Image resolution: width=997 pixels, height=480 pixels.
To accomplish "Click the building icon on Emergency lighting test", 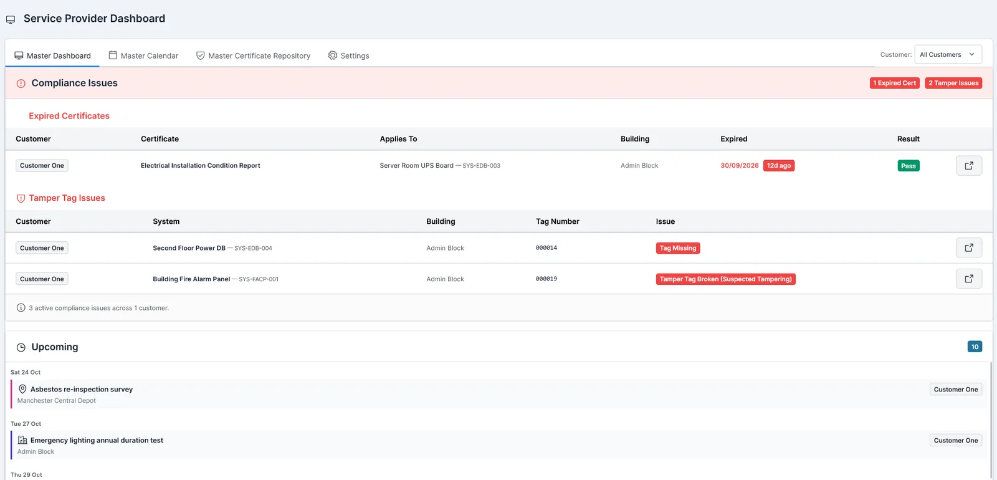I will tap(22, 440).
